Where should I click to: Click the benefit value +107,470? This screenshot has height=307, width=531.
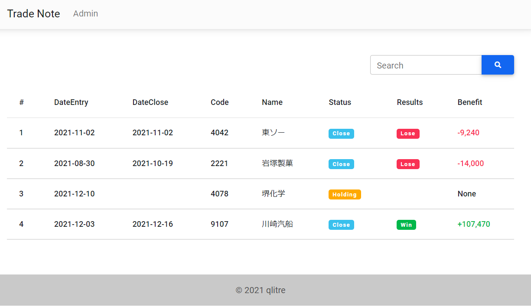pos(474,224)
